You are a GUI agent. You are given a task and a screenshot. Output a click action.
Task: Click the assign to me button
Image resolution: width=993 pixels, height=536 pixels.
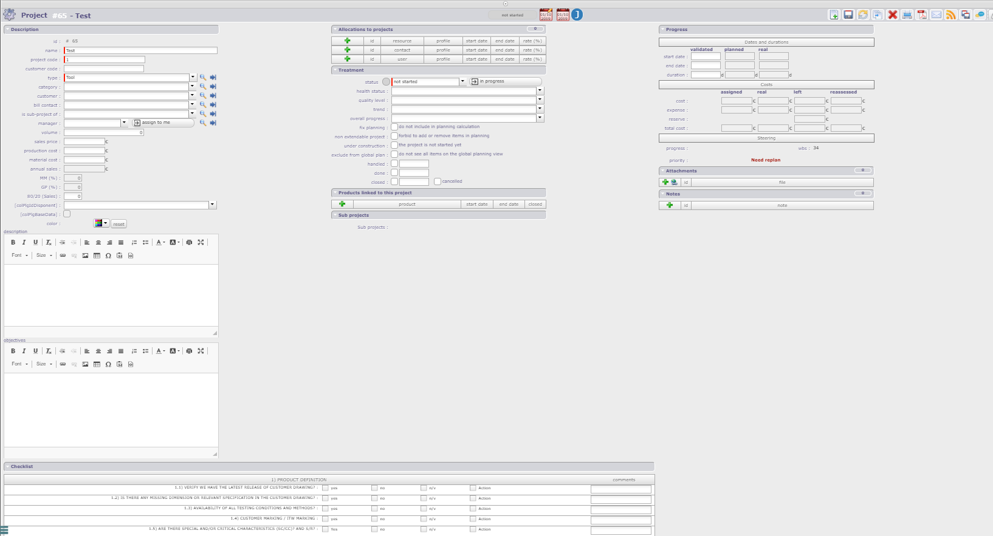tap(163, 123)
